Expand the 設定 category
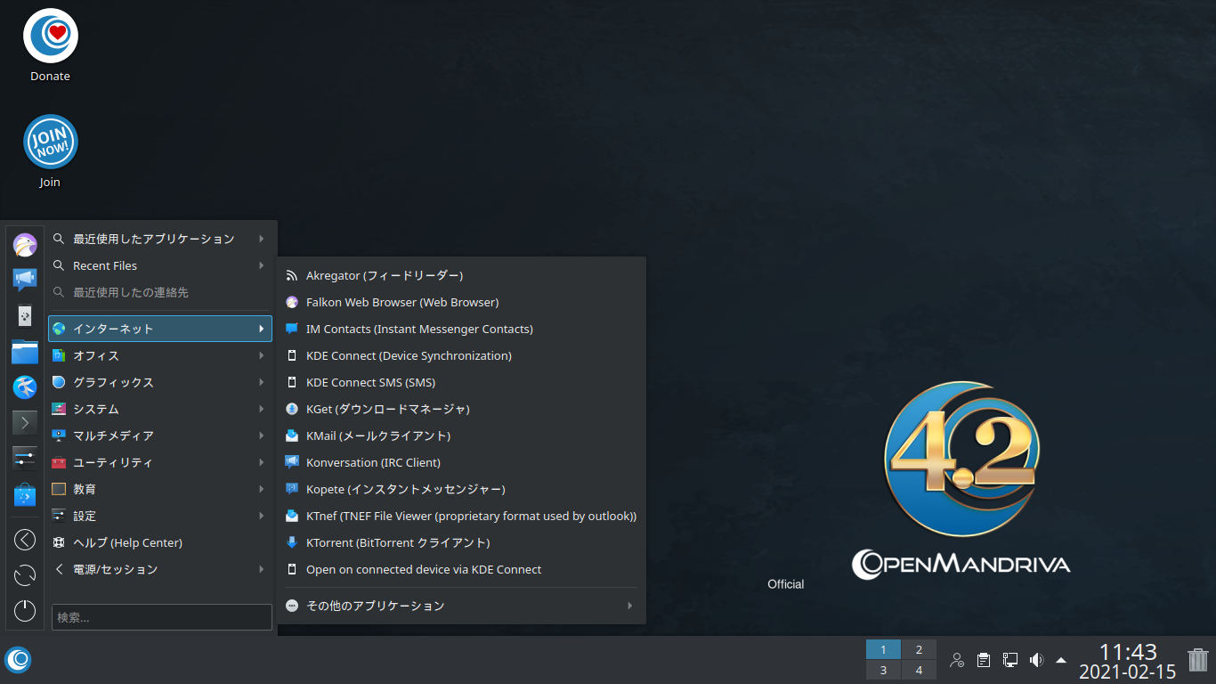1216x684 pixels. 160,516
